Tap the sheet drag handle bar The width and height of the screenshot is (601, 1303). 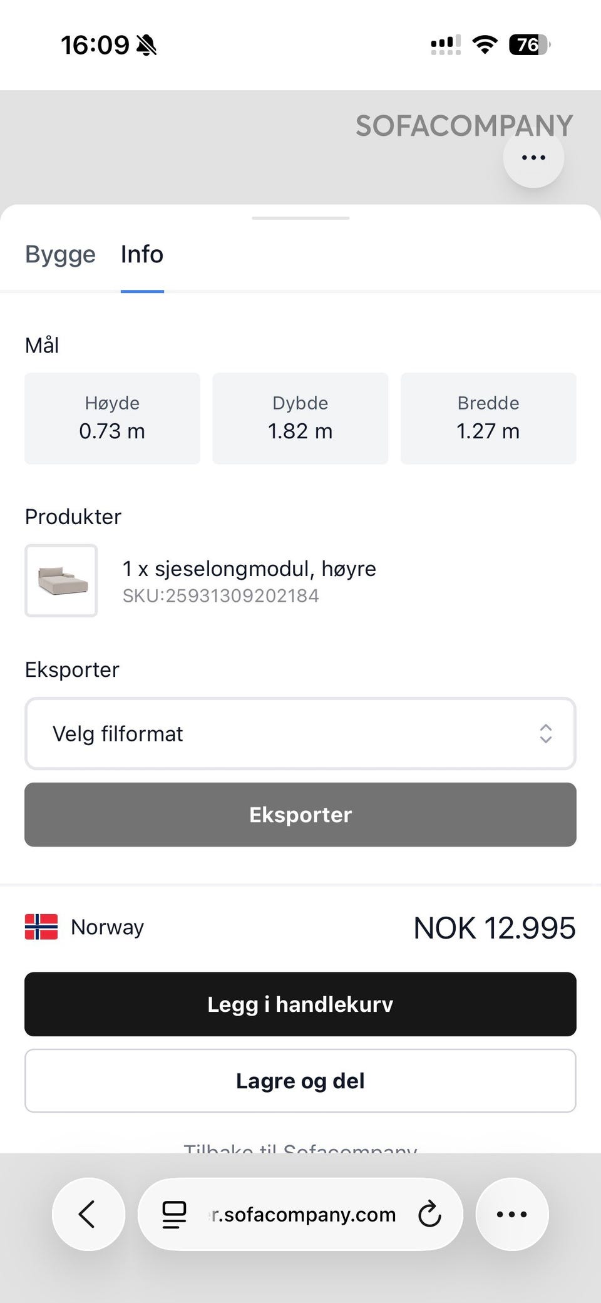coord(300,218)
